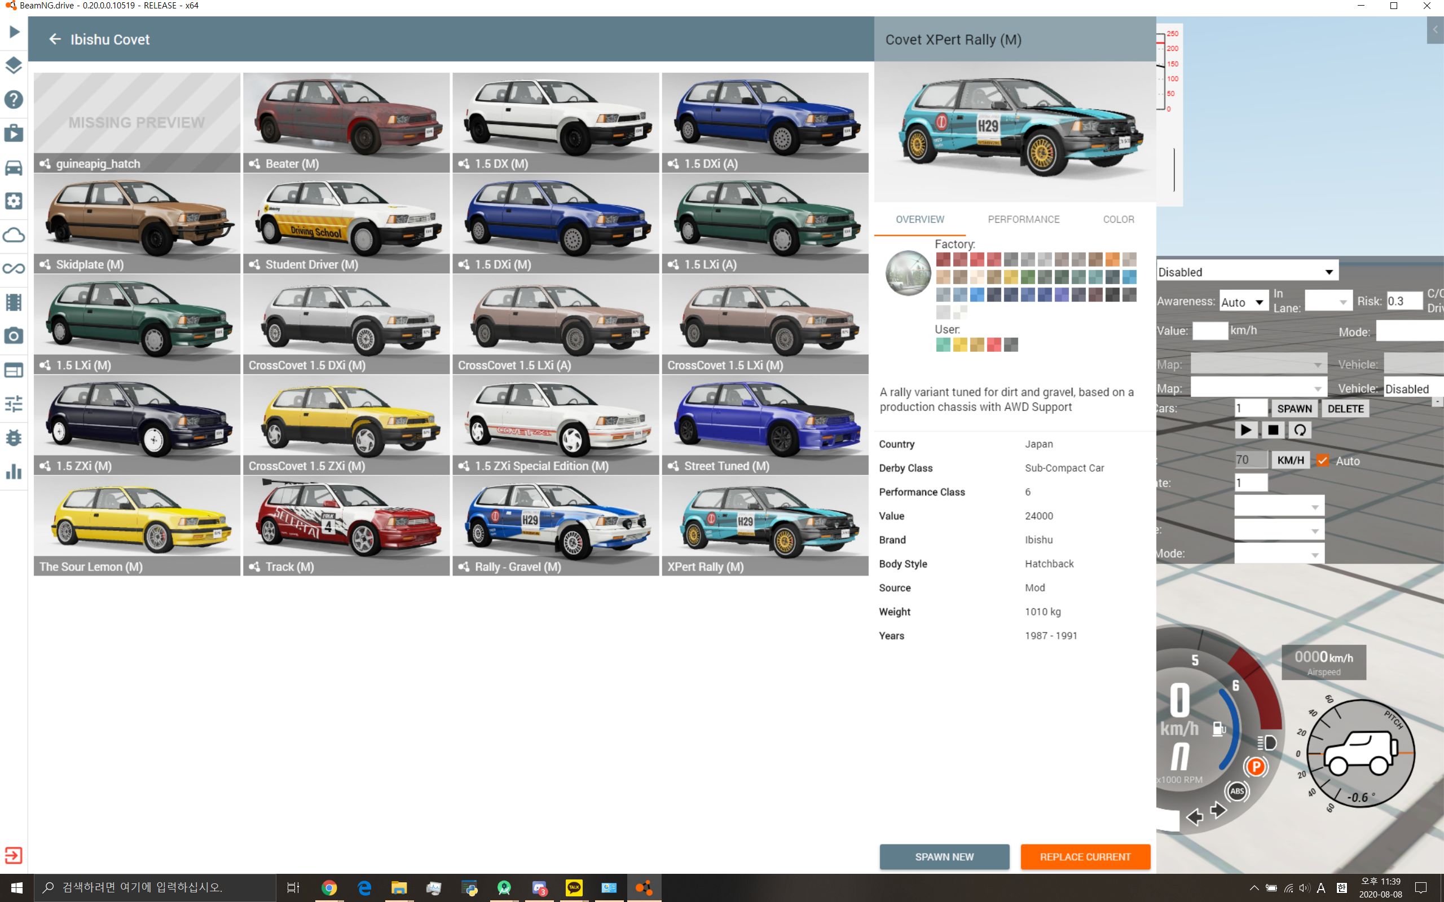This screenshot has height=902, width=1444.
Task: Click the KM/H unit button
Action: [x=1290, y=460]
